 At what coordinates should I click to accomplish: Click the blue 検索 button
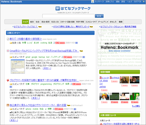[99, 16]
